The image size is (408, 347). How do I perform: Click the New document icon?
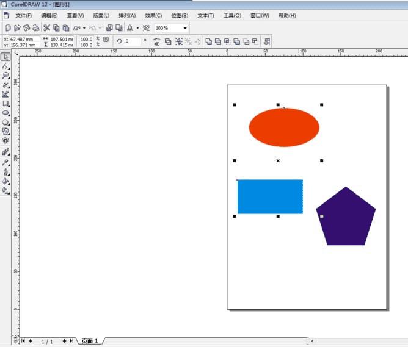pyautogui.click(x=8, y=28)
